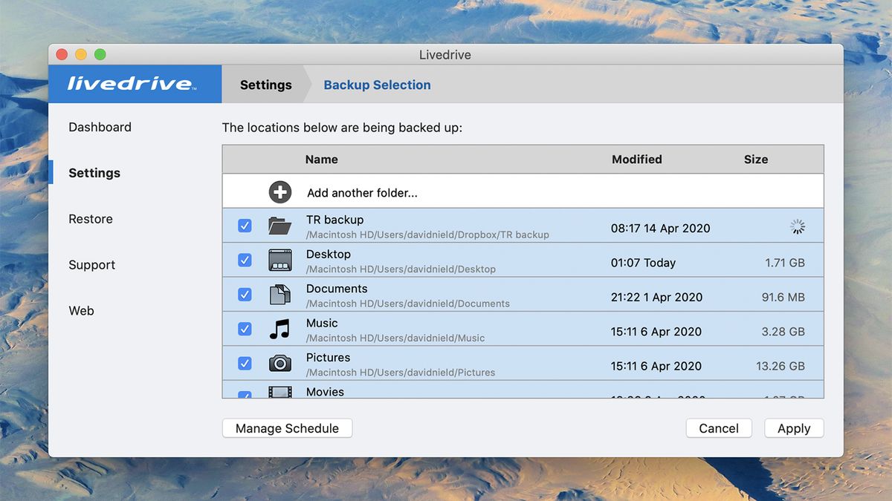Open the Restore section

click(90, 218)
